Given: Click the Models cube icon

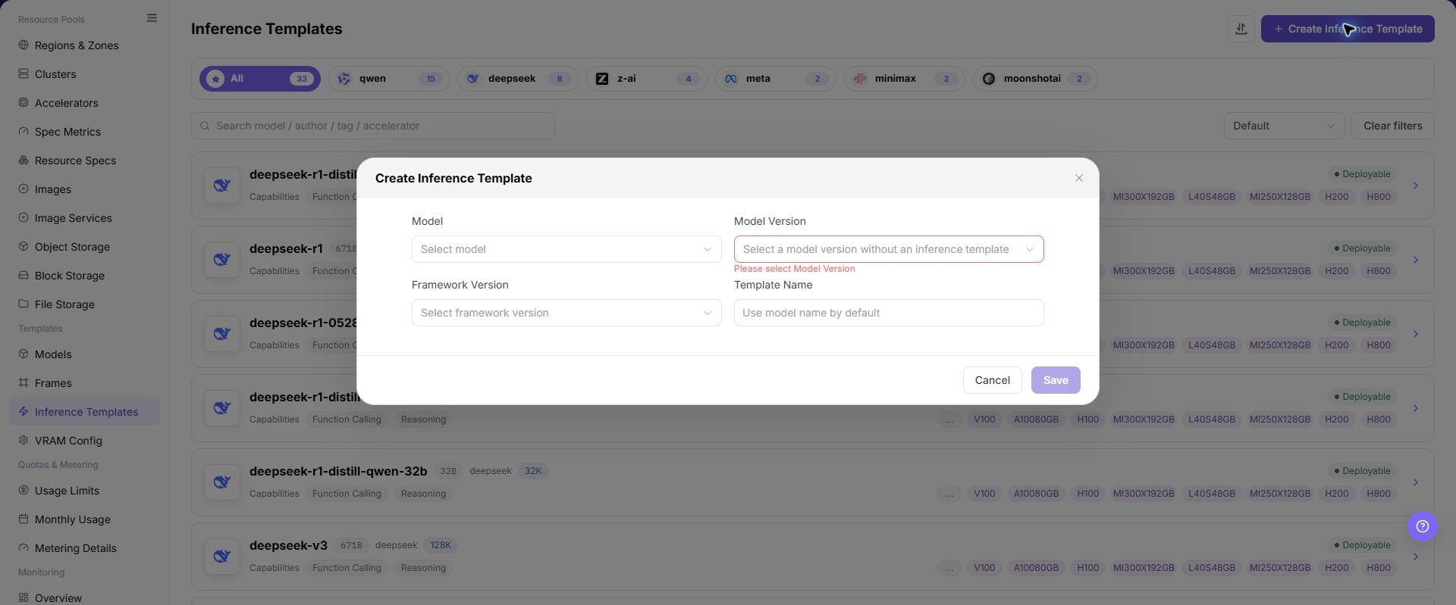Looking at the screenshot, I should point(24,354).
